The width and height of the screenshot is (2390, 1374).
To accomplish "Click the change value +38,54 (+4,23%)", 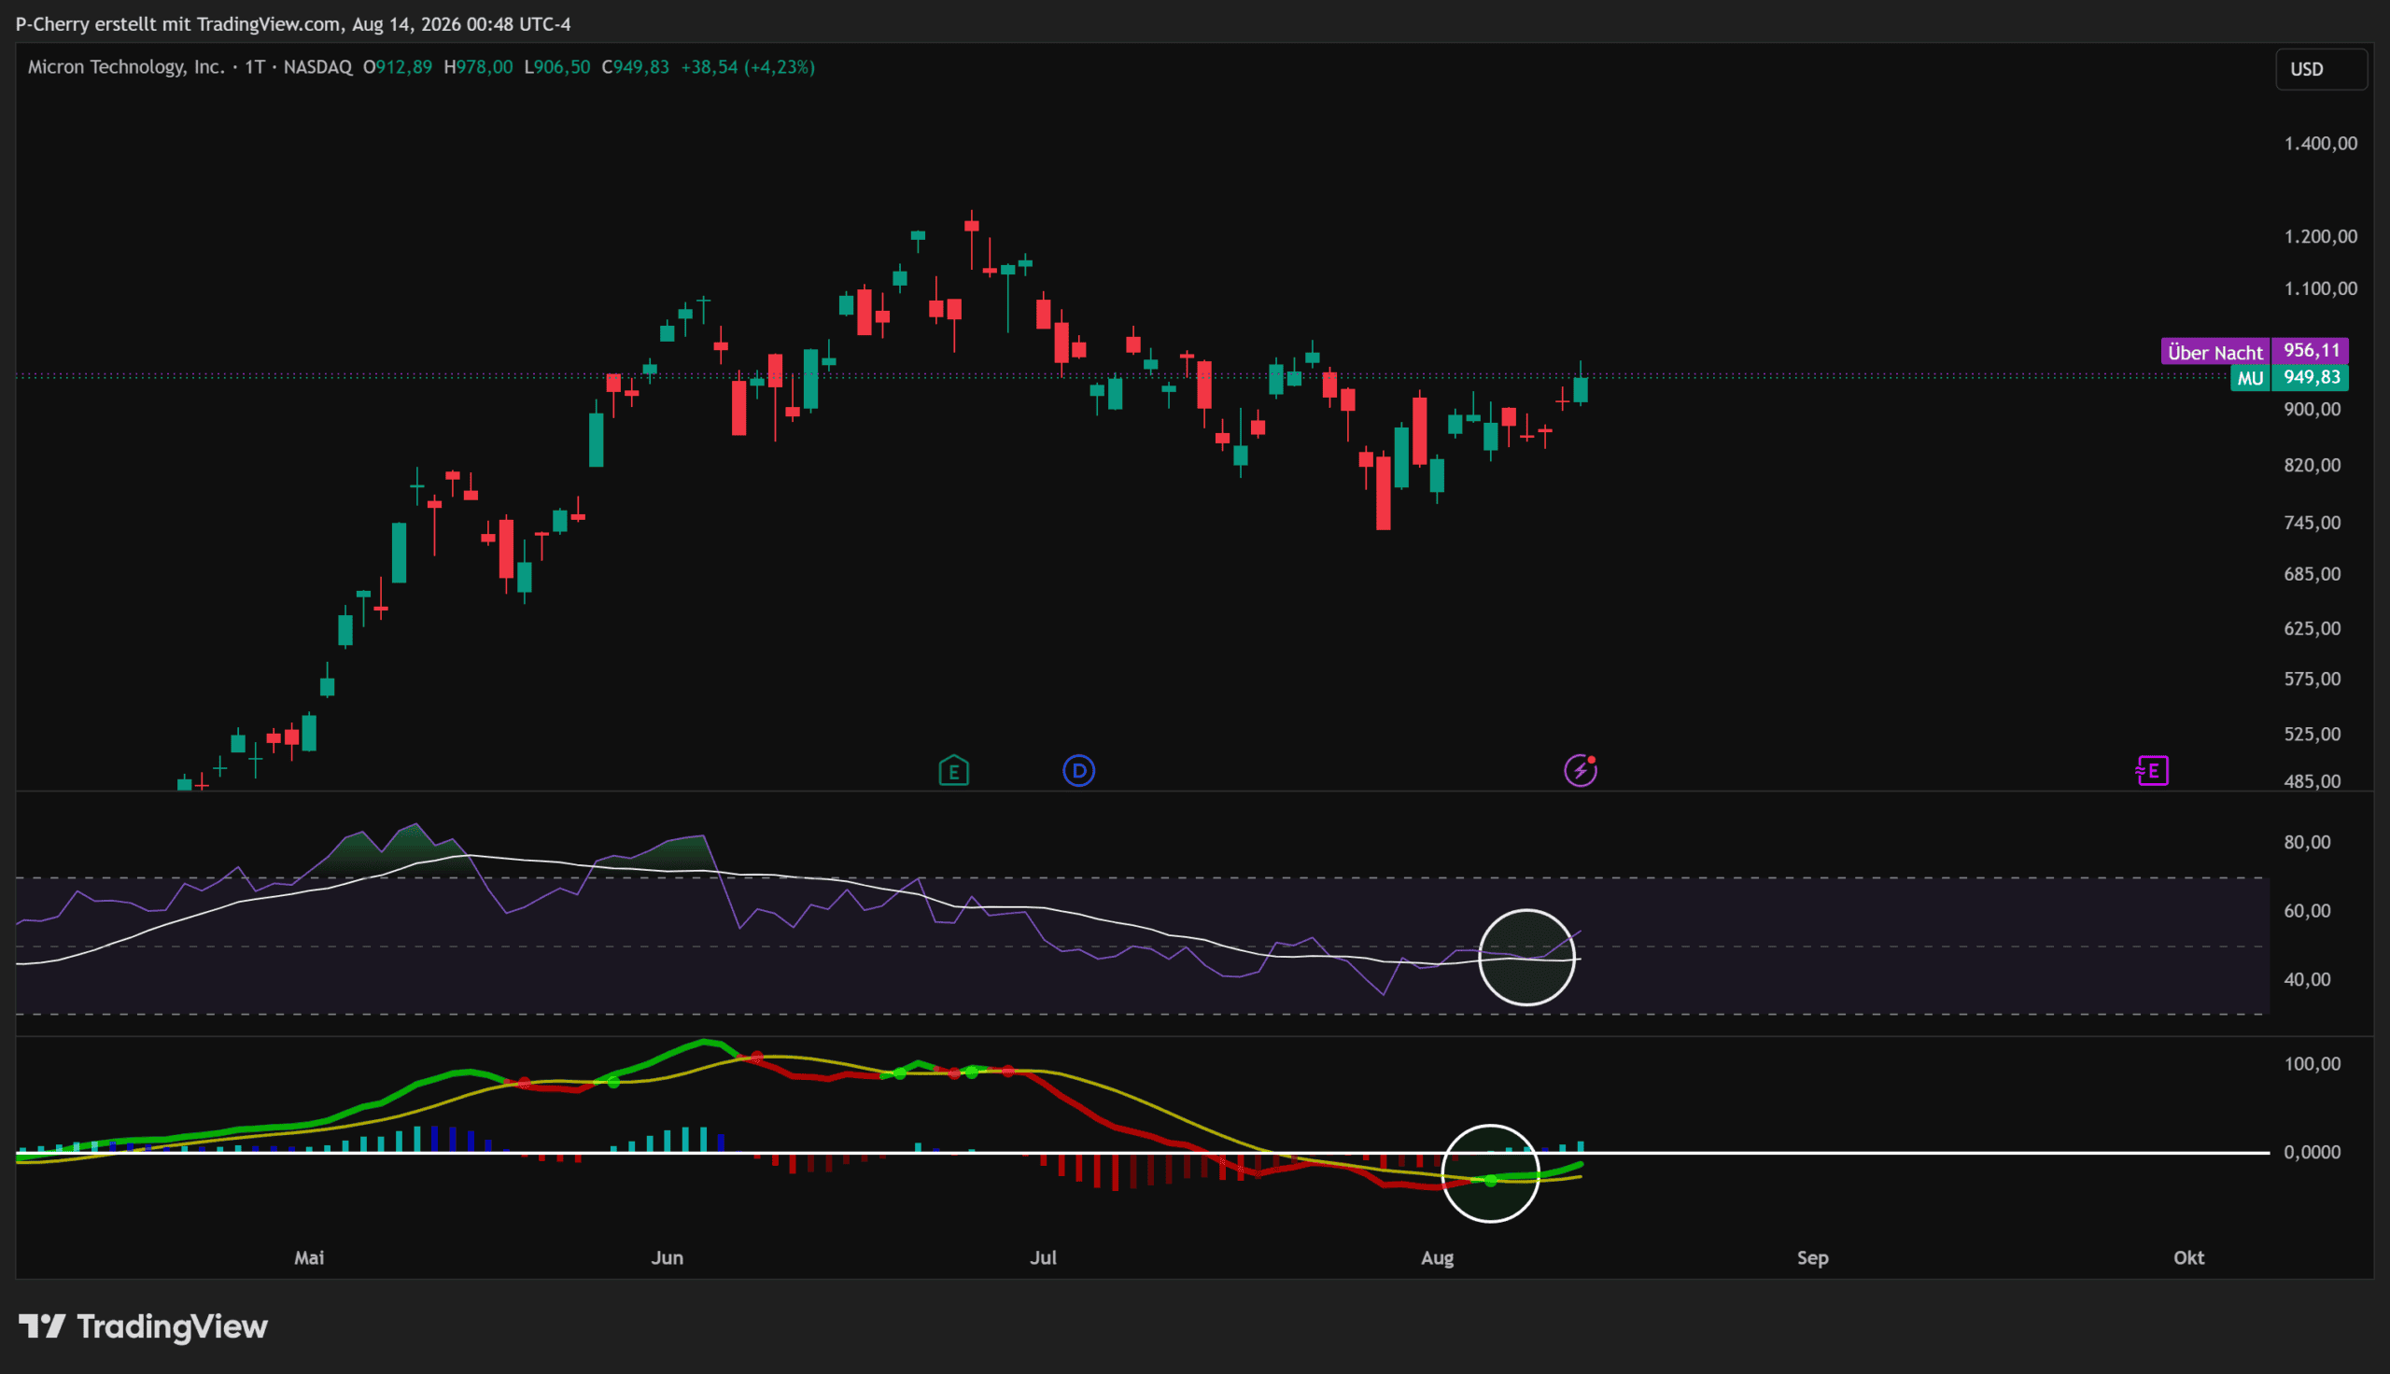I will (747, 67).
